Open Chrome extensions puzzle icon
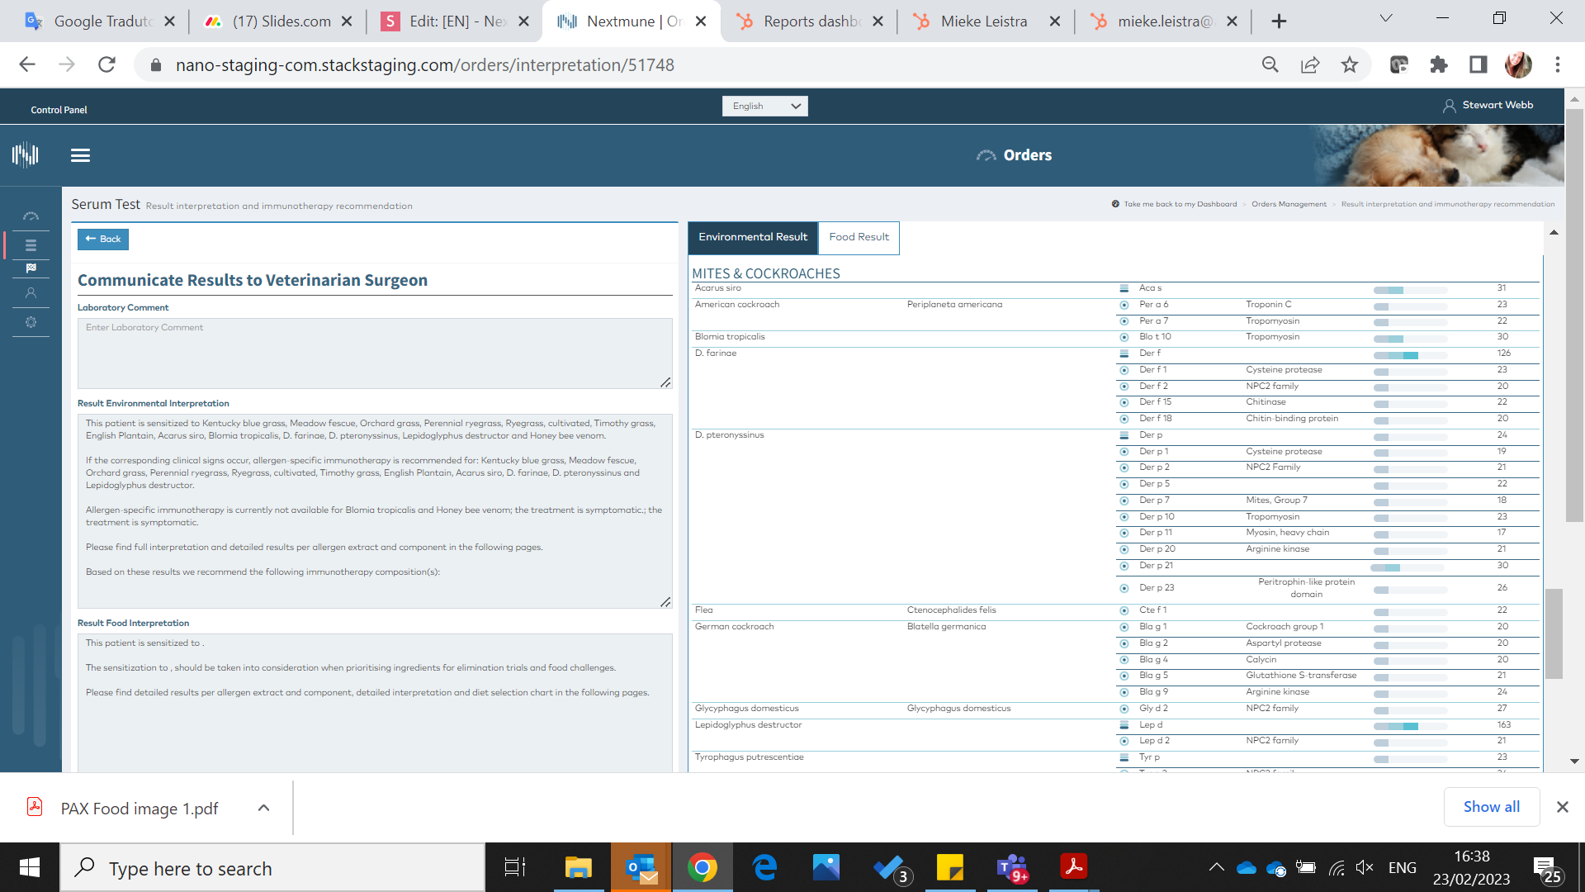 [1439, 65]
